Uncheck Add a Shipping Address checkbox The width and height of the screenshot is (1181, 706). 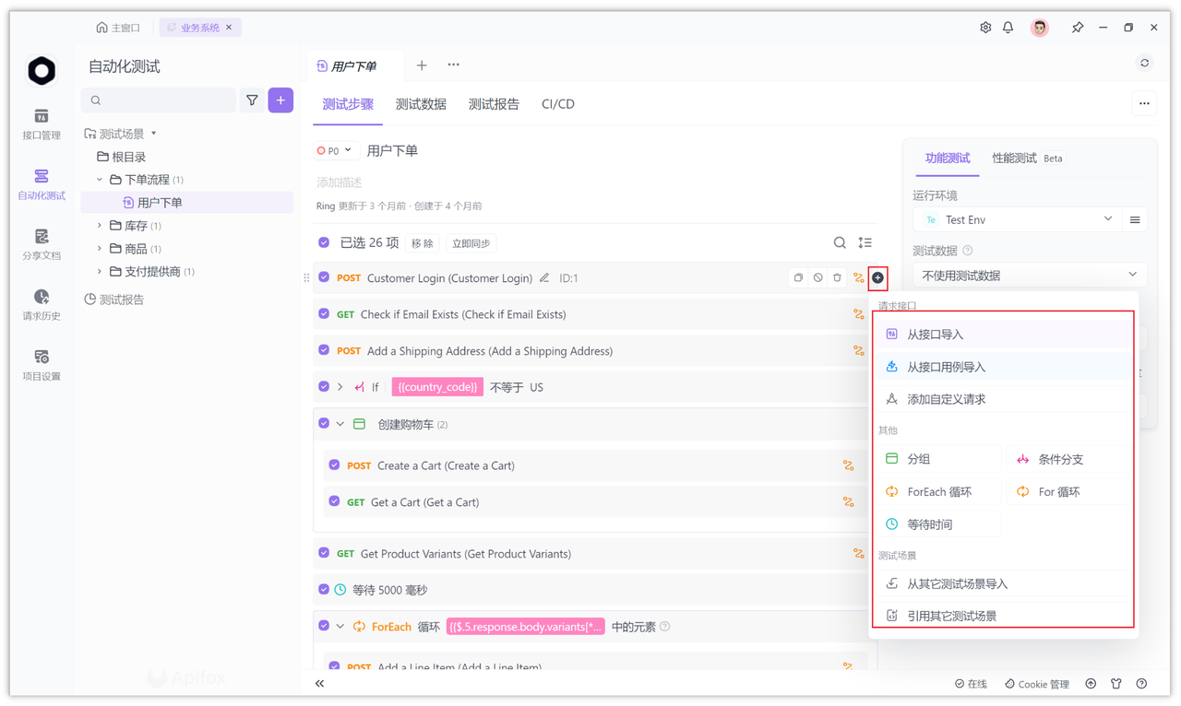pyautogui.click(x=324, y=350)
